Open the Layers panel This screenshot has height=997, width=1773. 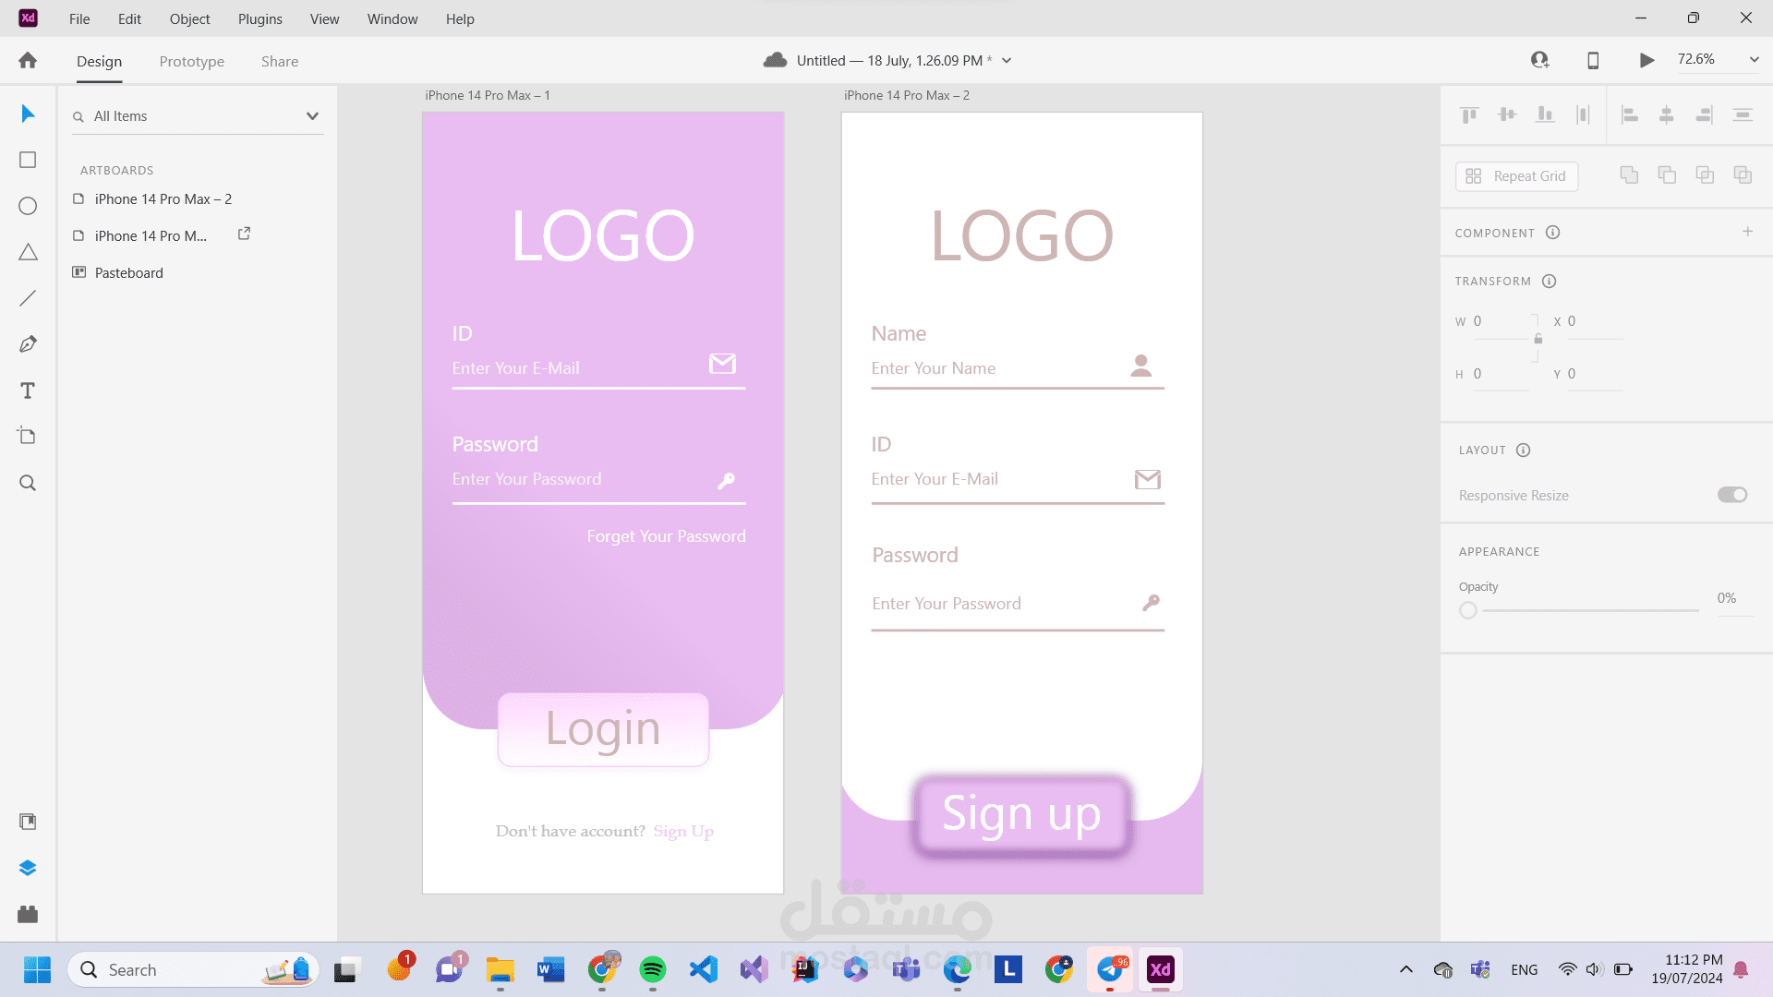(x=28, y=867)
